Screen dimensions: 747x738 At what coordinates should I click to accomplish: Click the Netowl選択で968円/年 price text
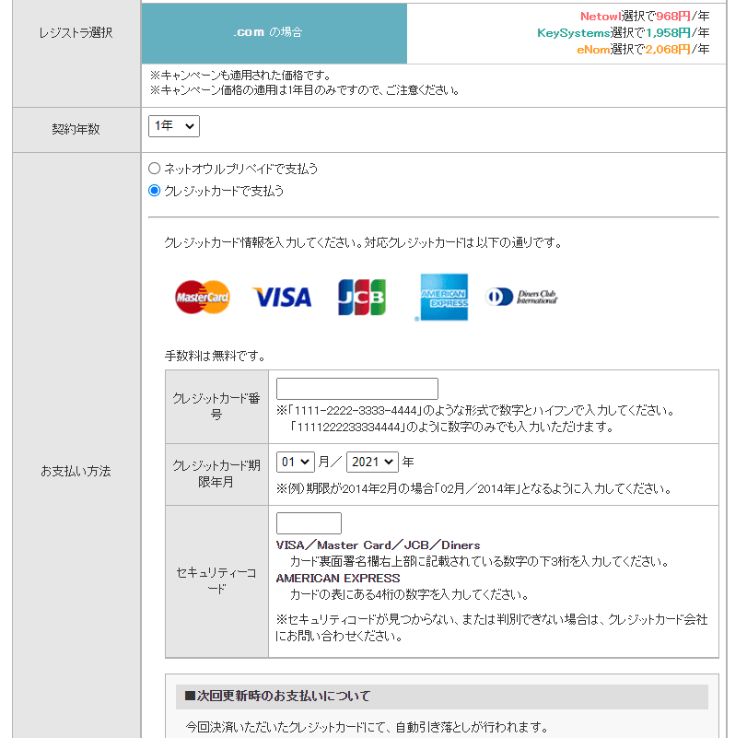click(x=645, y=17)
